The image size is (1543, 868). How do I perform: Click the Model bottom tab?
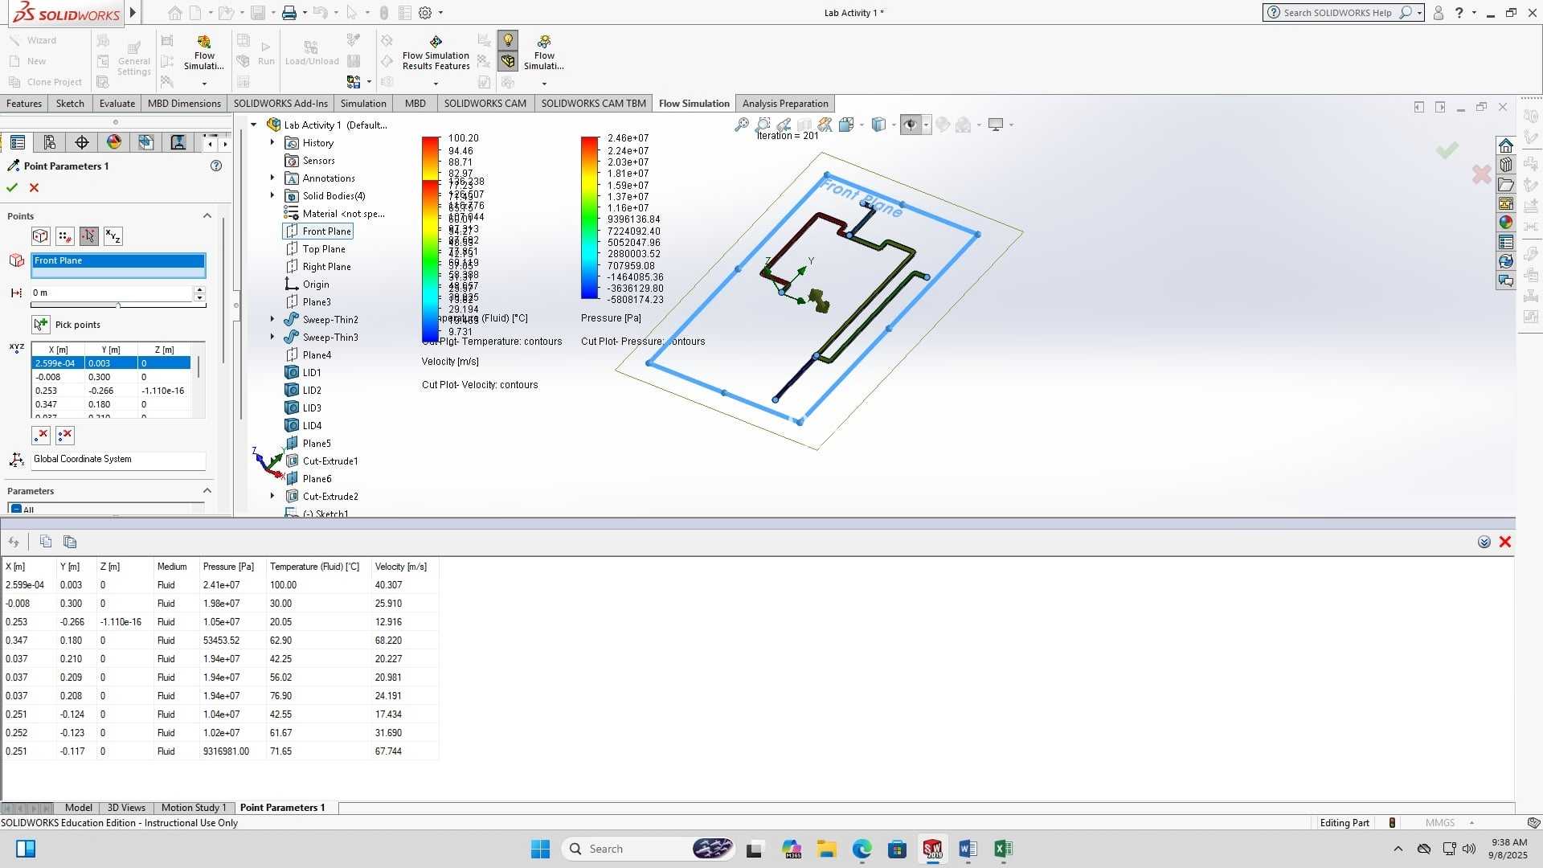tap(78, 808)
